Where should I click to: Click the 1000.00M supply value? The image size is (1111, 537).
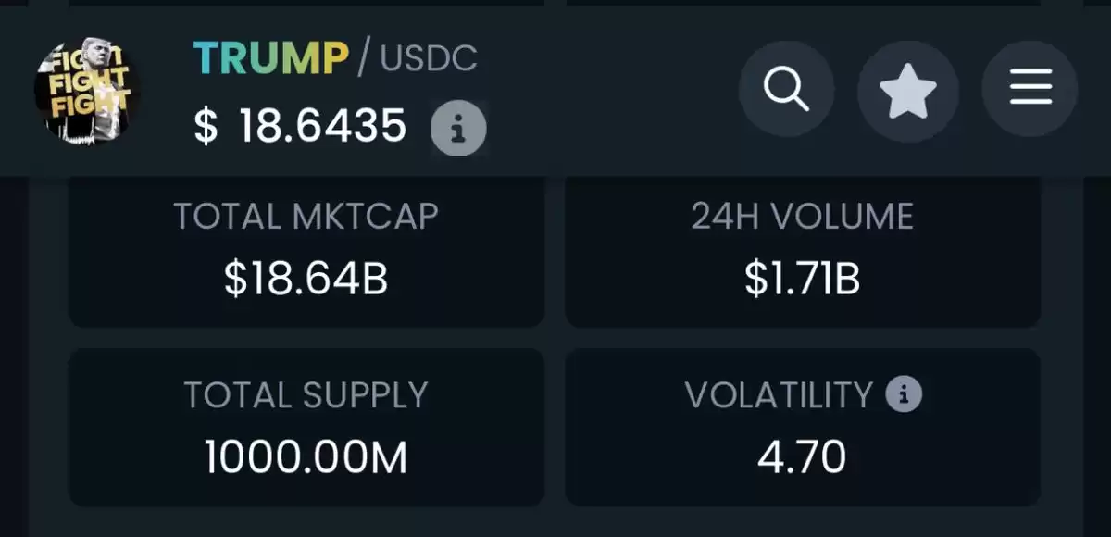(x=306, y=457)
